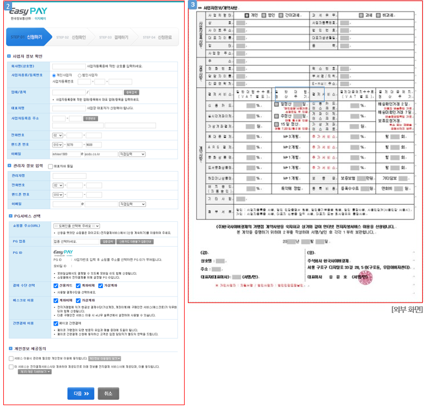This screenshot has width=426, height=409.
Task: Open the 쇼핑몰 주소 domain selection dropdown
Action: (x=77, y=226)
